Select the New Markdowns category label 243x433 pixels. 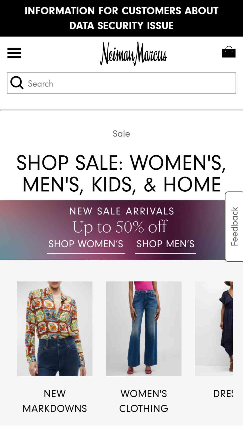pyautogui.click(x=55, y=401)
